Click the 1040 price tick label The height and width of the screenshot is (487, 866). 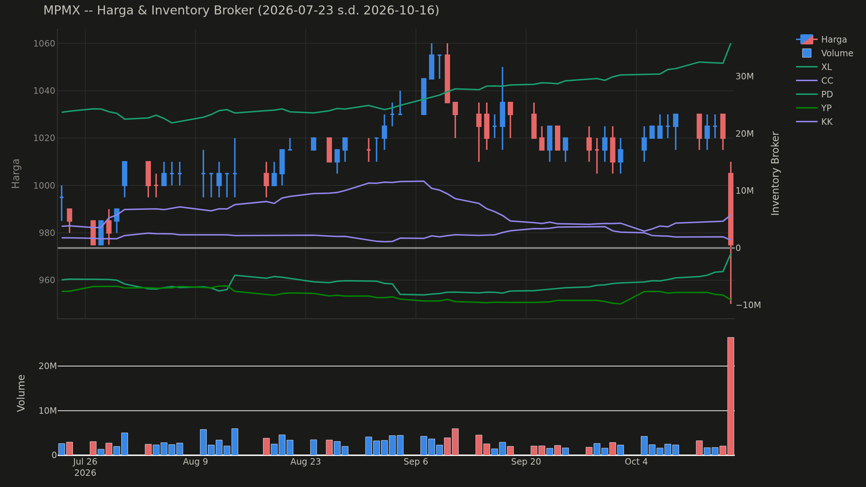(45, 91)
